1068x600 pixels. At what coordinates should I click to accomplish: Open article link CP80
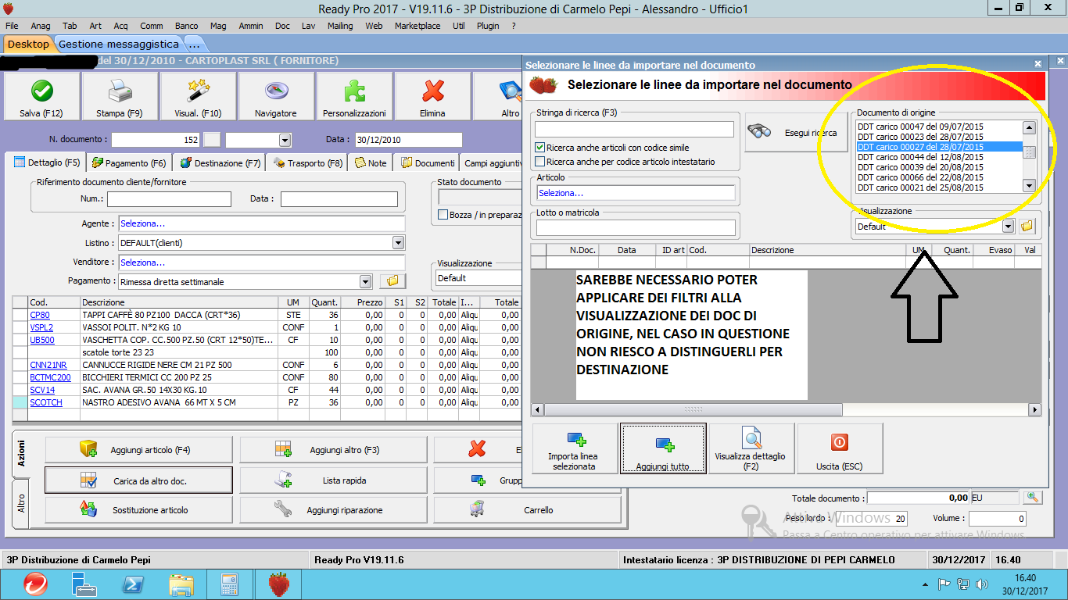coord(40,315)
